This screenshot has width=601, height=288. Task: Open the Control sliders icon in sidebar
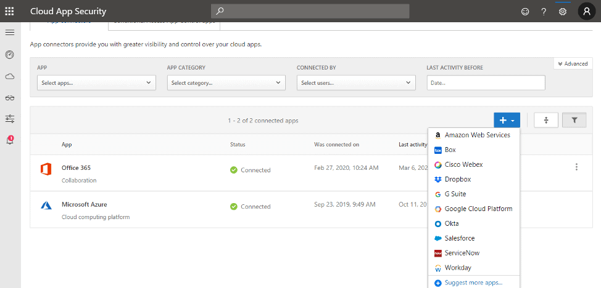[10, 119]
